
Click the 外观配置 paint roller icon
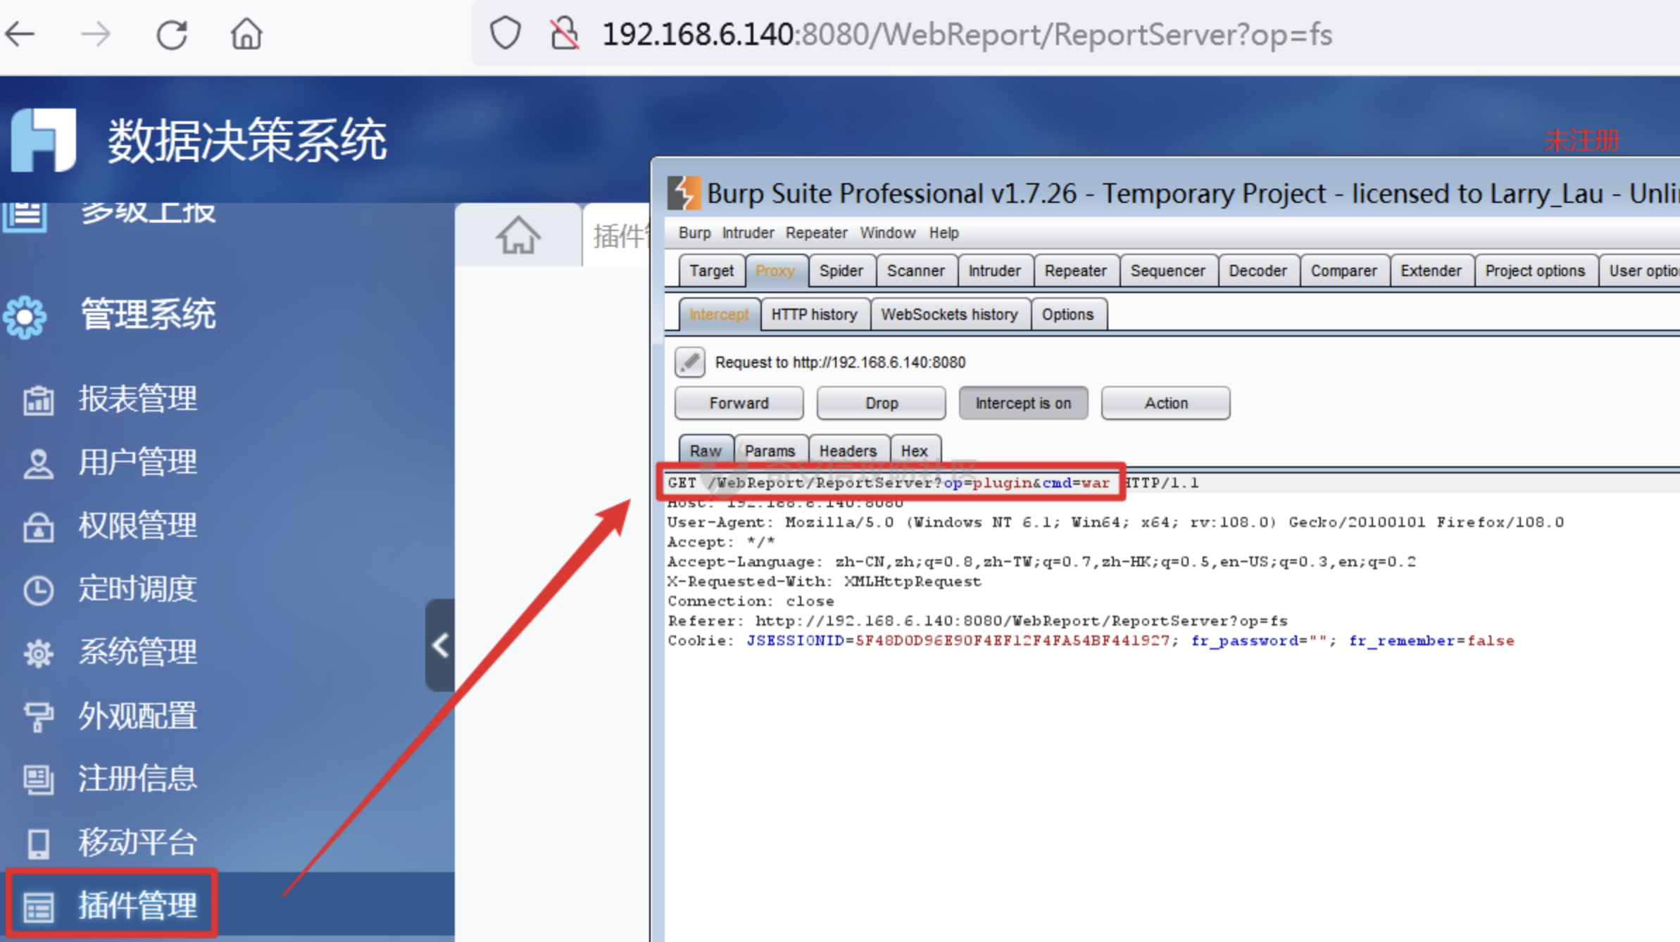(x=38, y=717)
